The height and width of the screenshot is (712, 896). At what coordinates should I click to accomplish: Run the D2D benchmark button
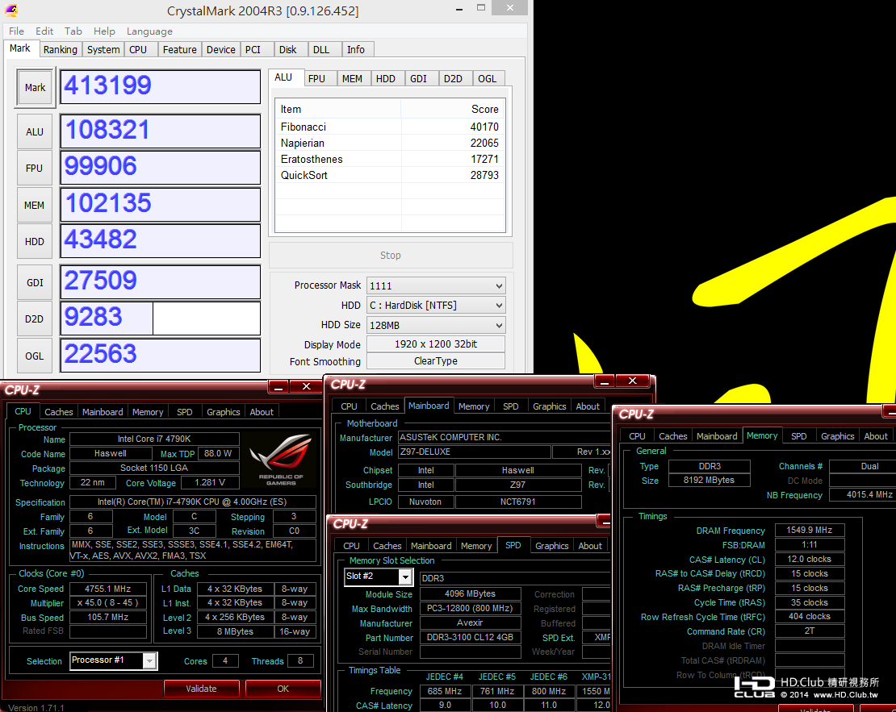(x=34, y=319)
